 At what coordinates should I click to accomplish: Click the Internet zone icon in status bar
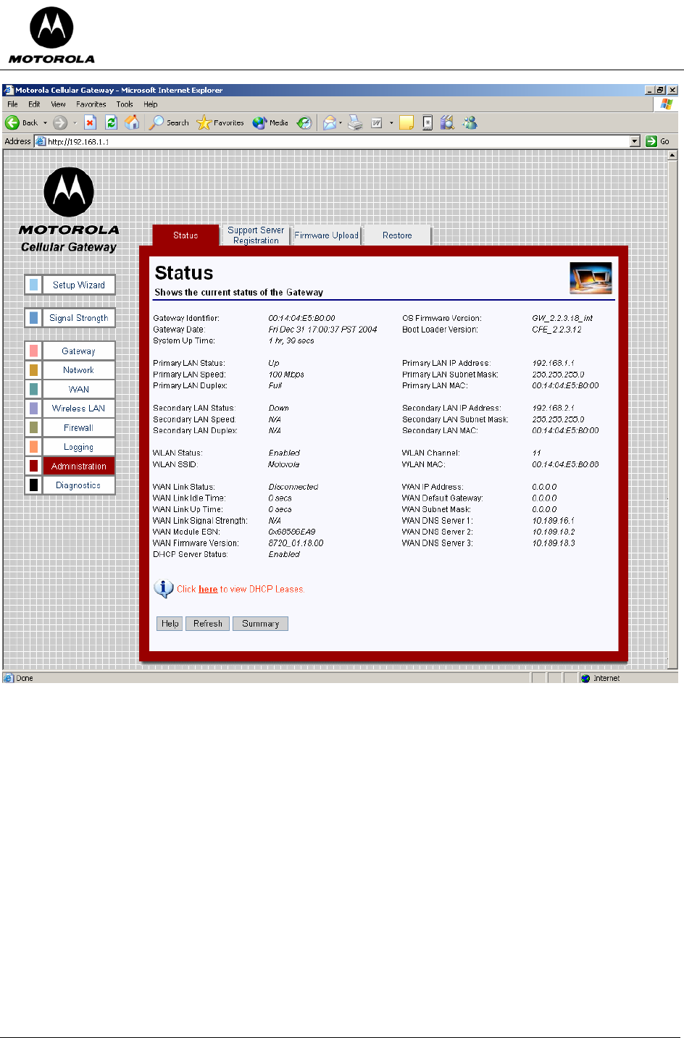585,679
